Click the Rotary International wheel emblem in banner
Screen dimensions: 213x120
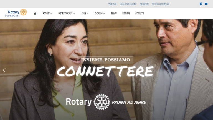(x=102, y=102)
